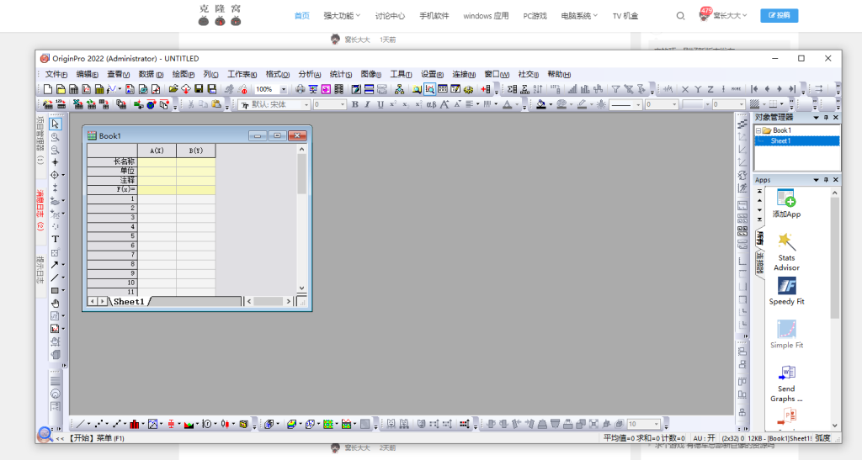Click the 添加App icon
The image size is (862, 460).
coord(786,204)
